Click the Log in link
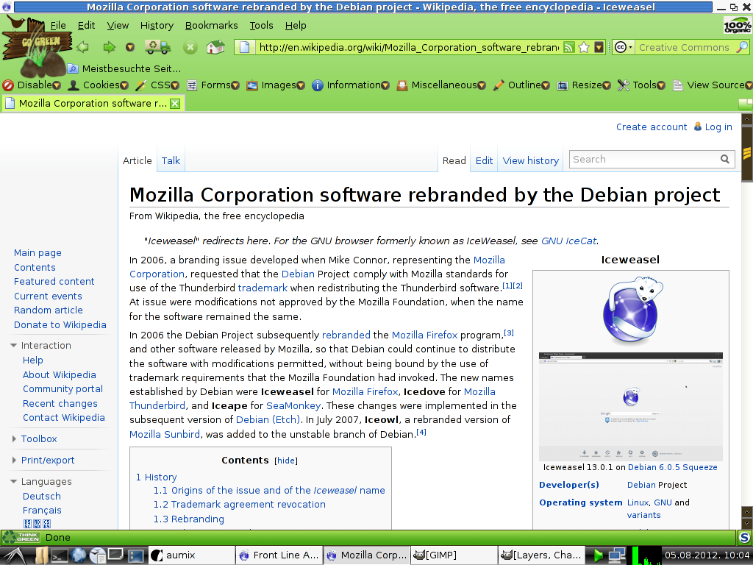This screenshot has width=753, height=565. click(718, 127)
